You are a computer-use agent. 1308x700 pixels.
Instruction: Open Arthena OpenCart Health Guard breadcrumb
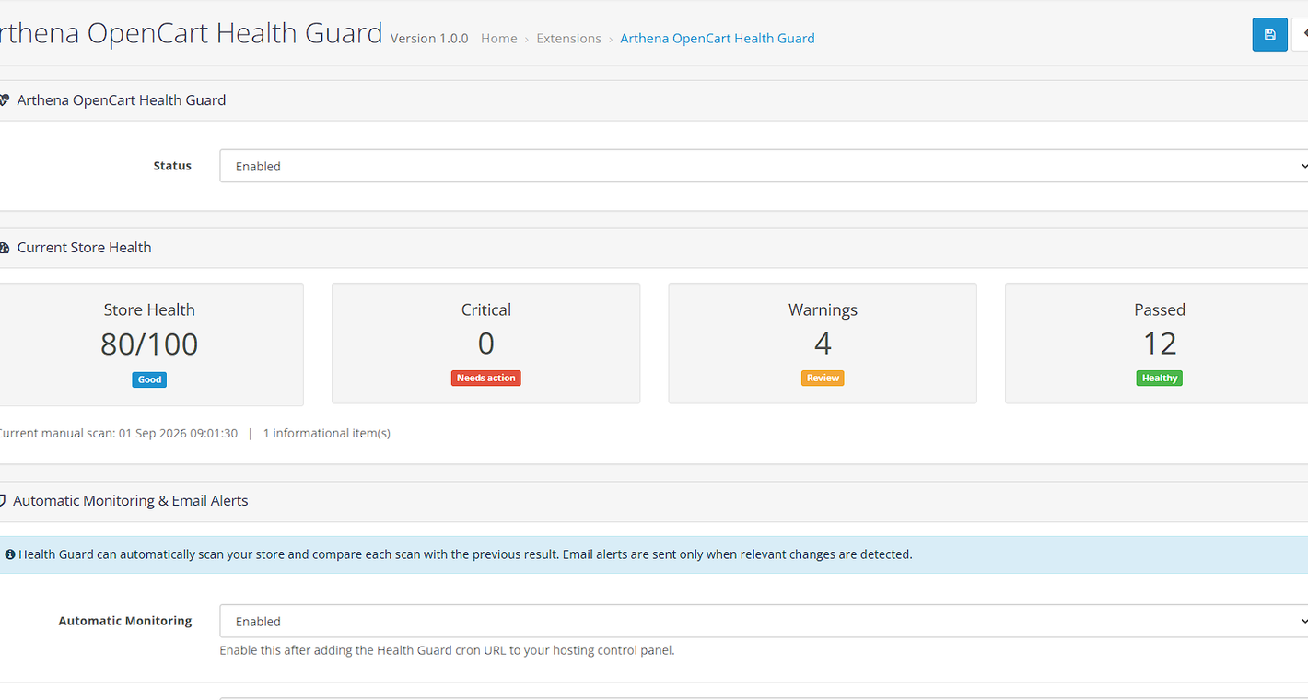[718, 39]
